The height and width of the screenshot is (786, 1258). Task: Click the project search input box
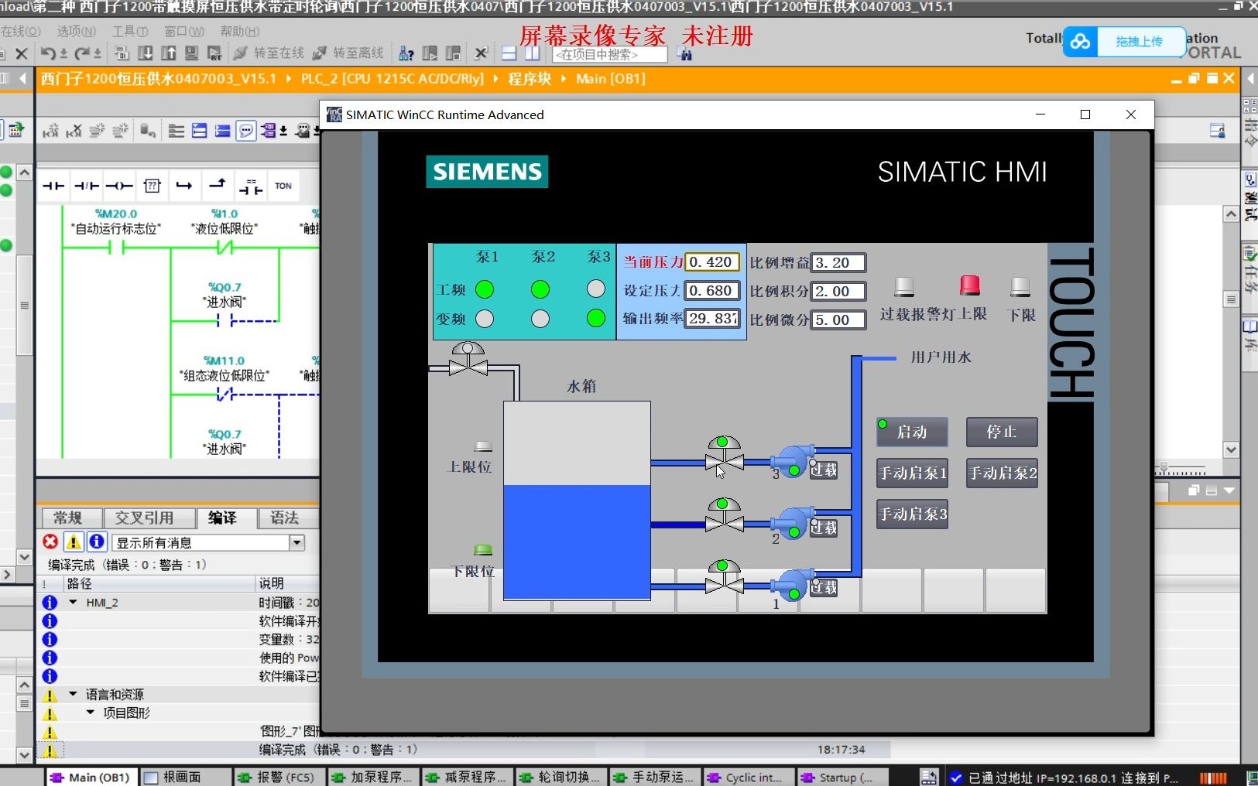(610, 55)
